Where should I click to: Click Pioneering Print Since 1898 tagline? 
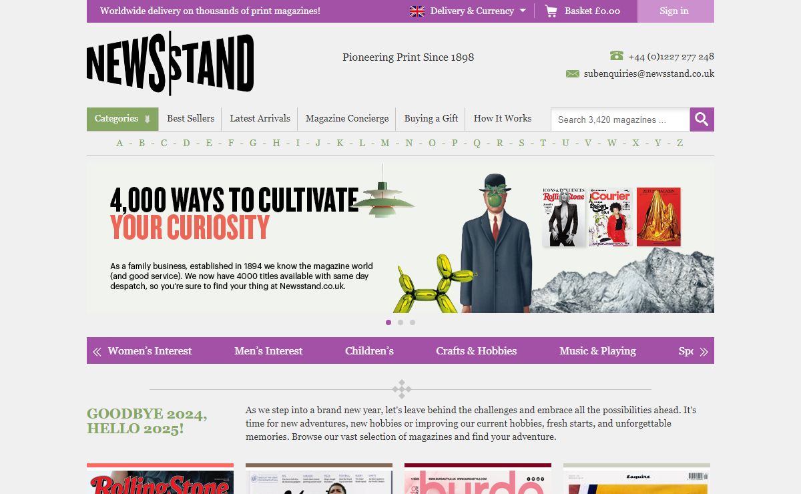[409, 57]
